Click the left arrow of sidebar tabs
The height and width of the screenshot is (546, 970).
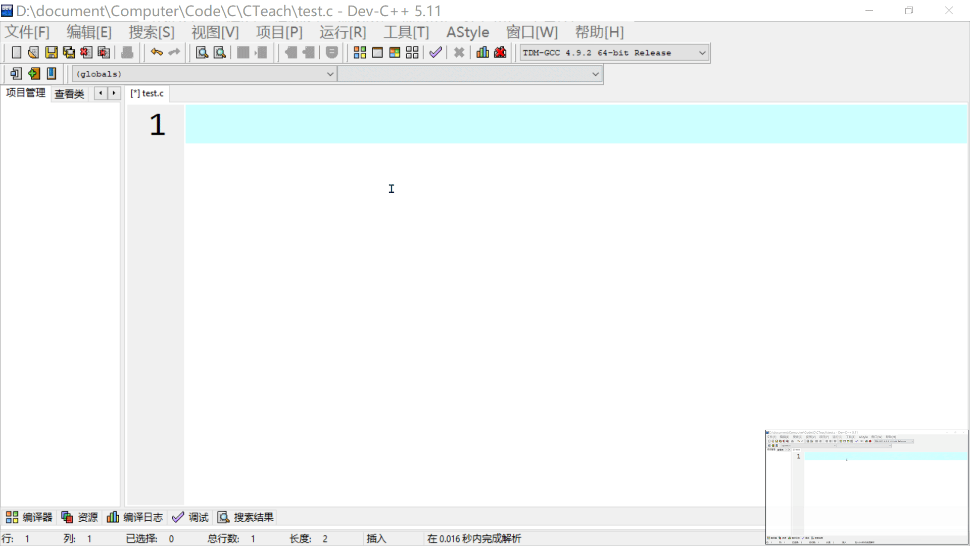(101, 93)
